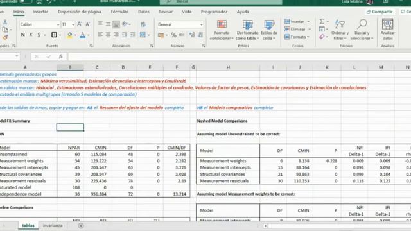Apply accounting number format
Viewport: 411px width, 231px height.
coord(161,35)
